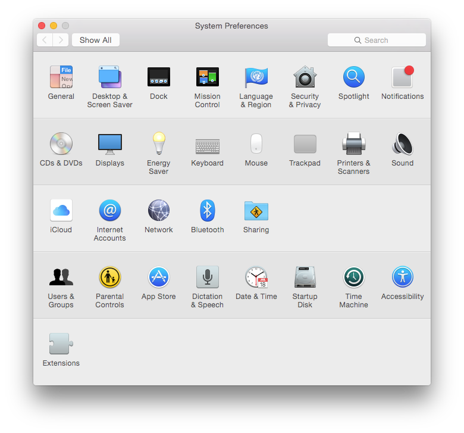The width and height of the screenshot is (464, 433).
Task: Focus the Search field
Action: point(377,40)
